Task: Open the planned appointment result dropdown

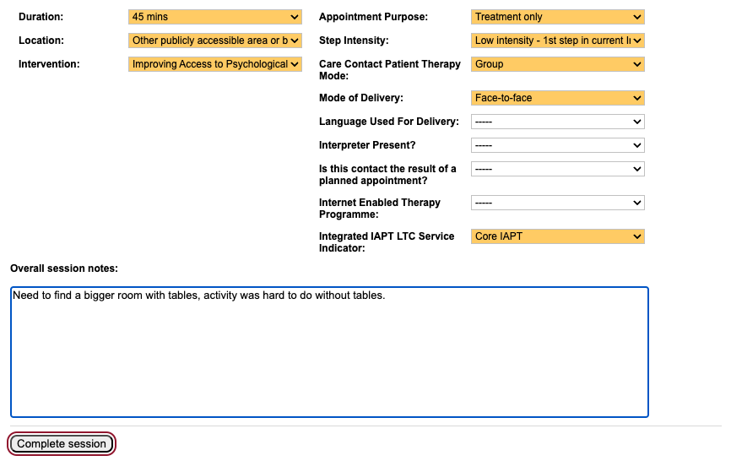Action: point(557,169)
